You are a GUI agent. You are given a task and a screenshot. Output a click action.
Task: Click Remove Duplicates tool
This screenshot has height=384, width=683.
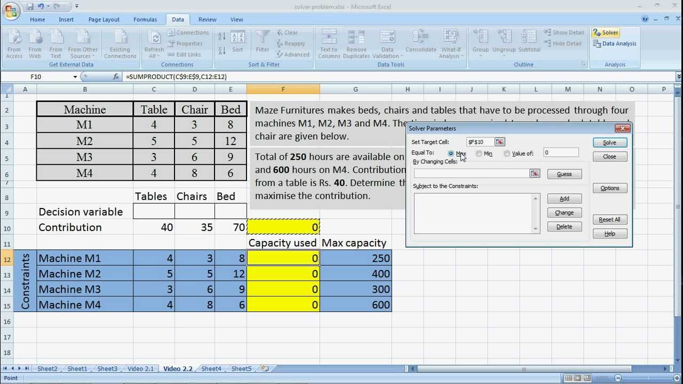point(356,43)
